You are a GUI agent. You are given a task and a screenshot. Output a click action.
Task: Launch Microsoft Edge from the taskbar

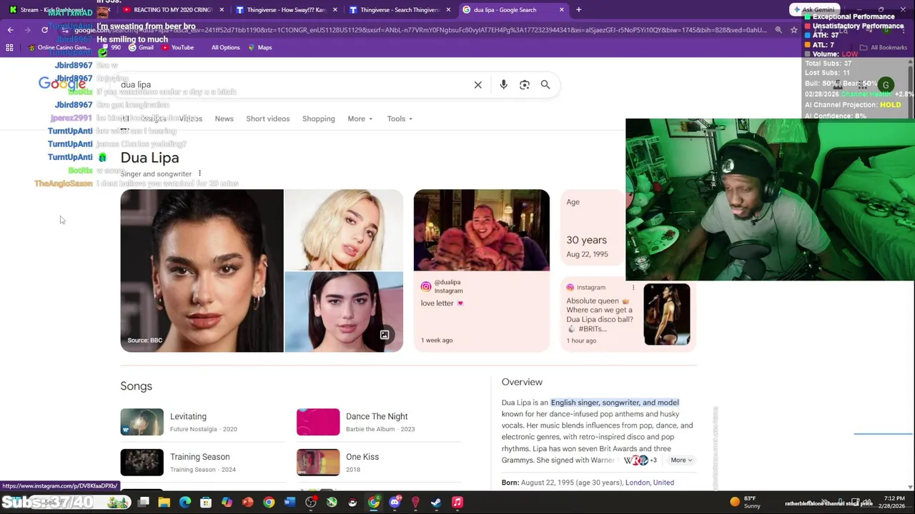click(185, 503)
